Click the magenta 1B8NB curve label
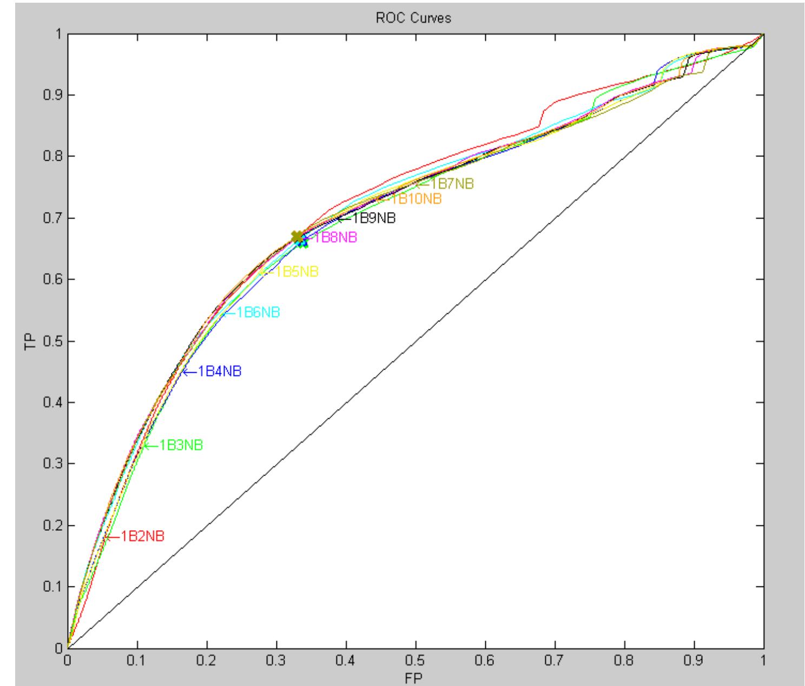Screen dimensions: 805x686 pyautogui.click(x=335, y=237)
